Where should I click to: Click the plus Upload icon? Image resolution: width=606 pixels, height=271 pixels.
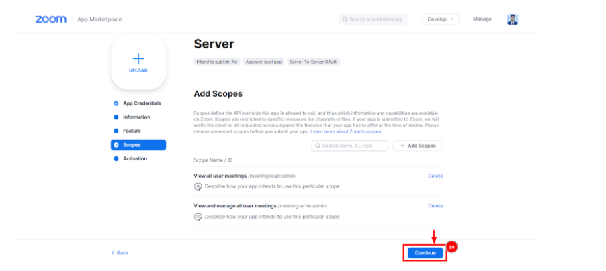tap(138, 59)
